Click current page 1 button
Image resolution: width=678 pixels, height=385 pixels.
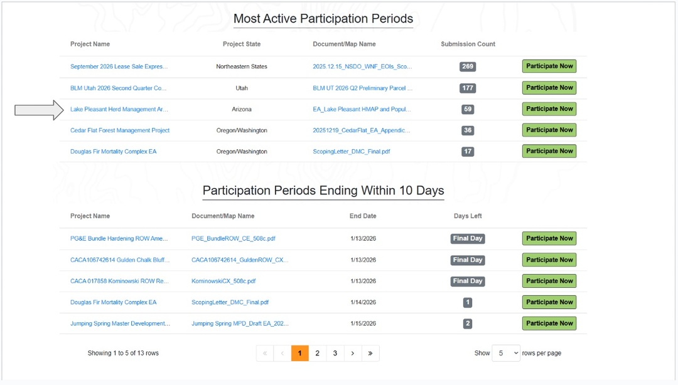[300, 354]
